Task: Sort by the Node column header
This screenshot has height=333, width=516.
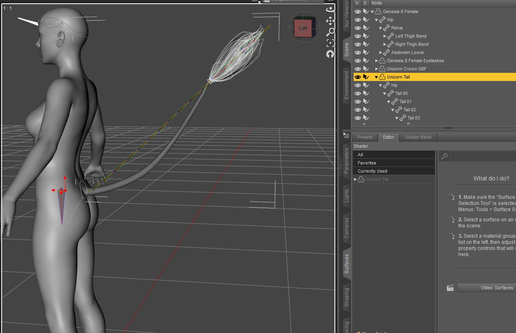Action: 443,3
